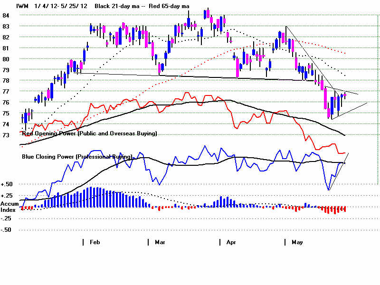
Task: Select the Feb month label on time axis
Action: tap(95, 242)
